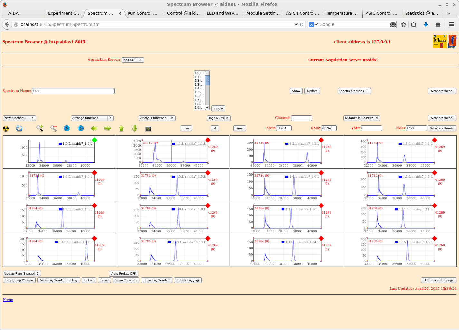Select 1.5.L in the spectrum list
The image size is (459, 330).
pyautogui.click(x=199, y=92)
